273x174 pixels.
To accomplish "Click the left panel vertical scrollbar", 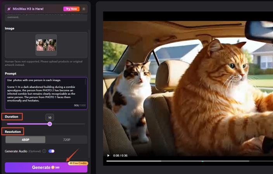I will (x=89, y=94).
